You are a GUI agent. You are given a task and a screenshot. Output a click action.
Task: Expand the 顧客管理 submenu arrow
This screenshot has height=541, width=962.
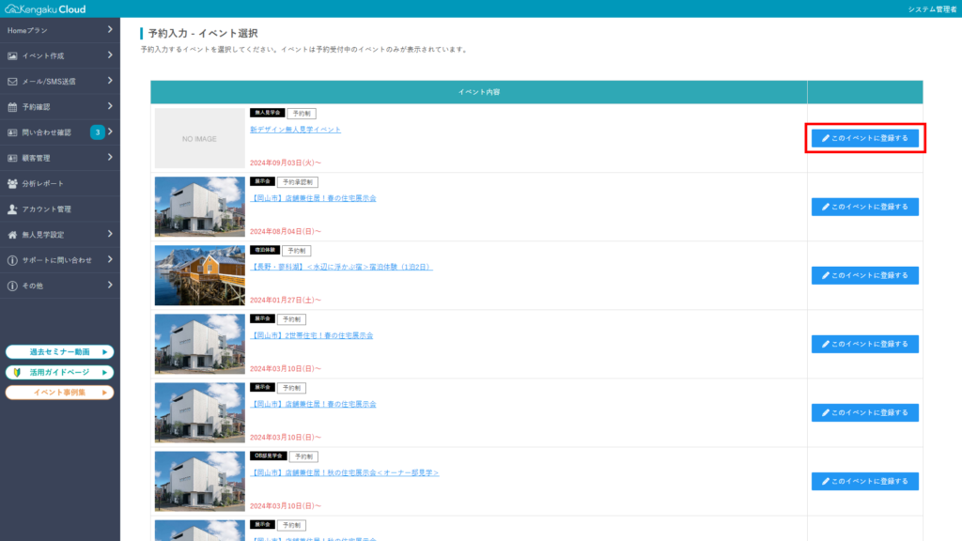110,158
